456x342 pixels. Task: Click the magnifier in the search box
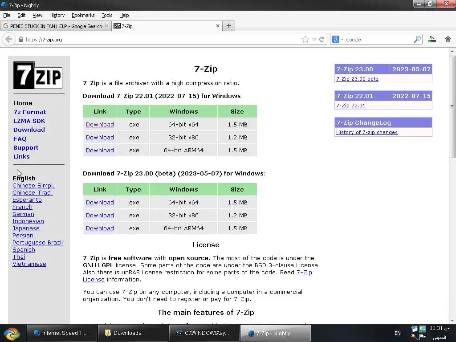pyautogui.click(x=417, y=39)
